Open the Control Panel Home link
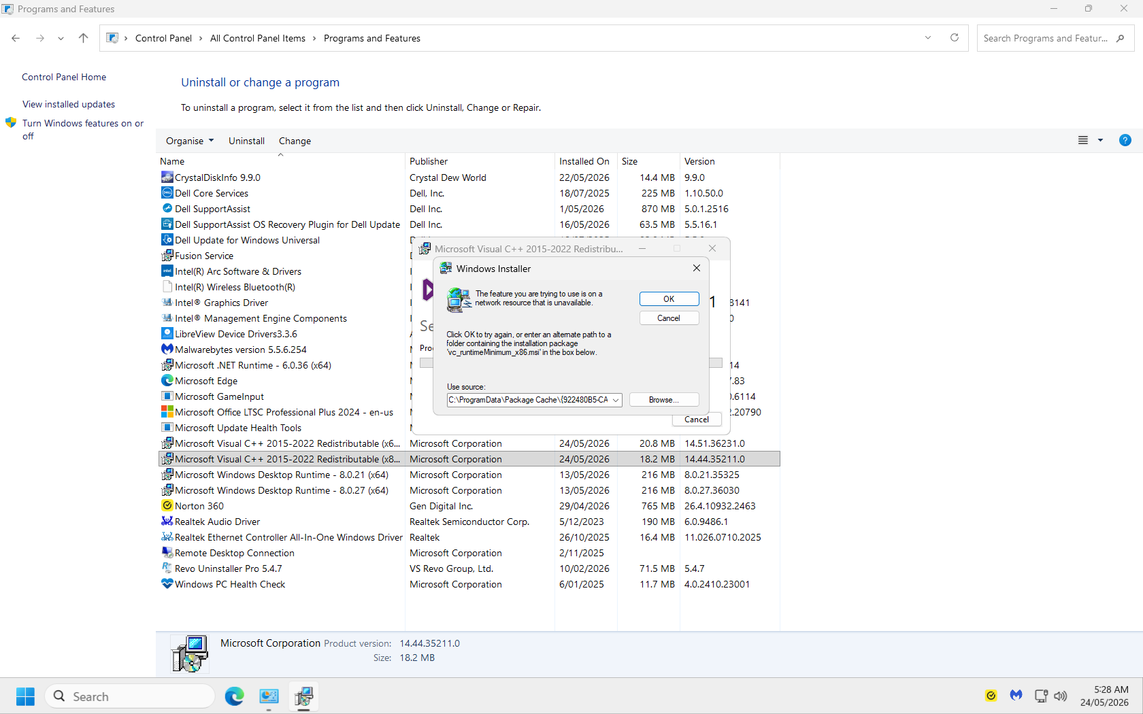Viewport: 1143px width, 714px height. tap(64, 77)
